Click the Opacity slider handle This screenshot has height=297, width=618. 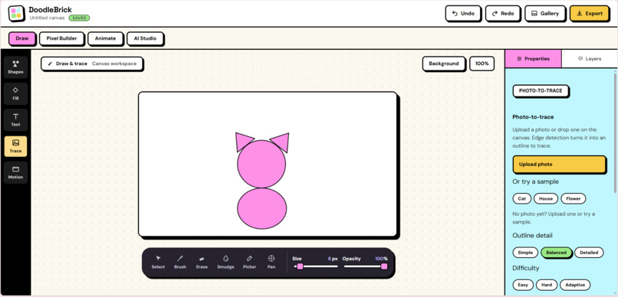click(x=384, y=266)
